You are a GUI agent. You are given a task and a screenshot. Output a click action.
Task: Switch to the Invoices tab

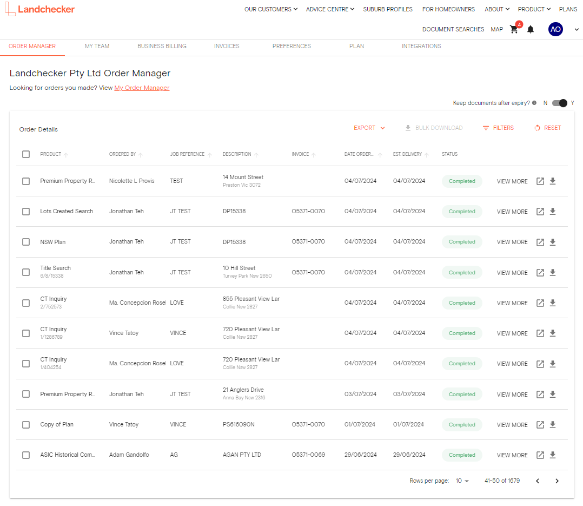click(x=227, y=46)
